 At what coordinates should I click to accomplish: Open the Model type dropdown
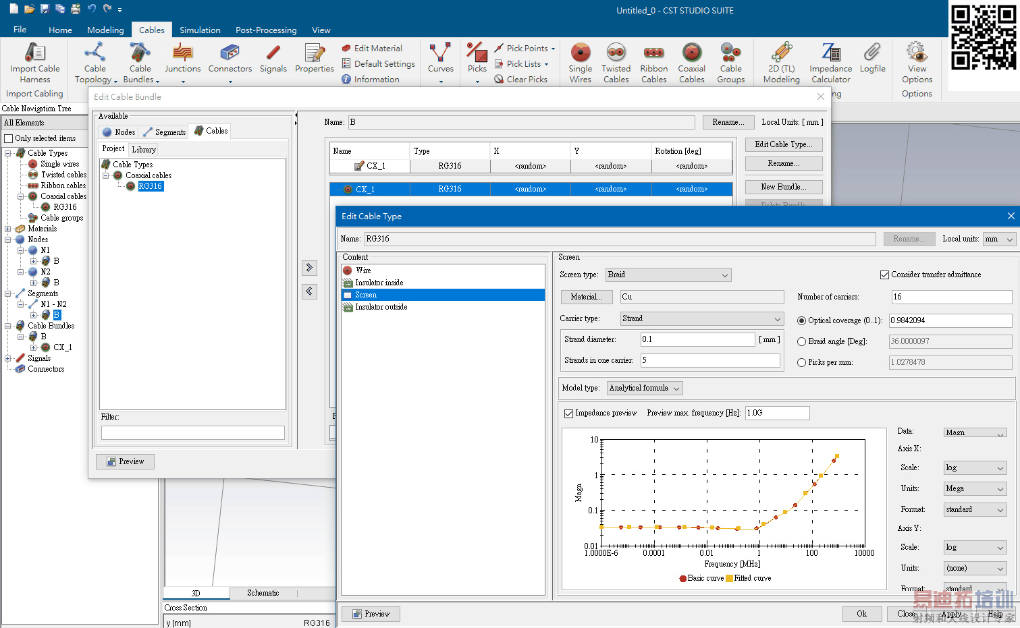click(x=644, y=389)
